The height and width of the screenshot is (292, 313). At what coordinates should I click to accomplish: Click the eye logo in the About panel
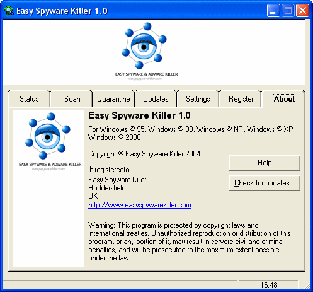(x=48, y=136)
